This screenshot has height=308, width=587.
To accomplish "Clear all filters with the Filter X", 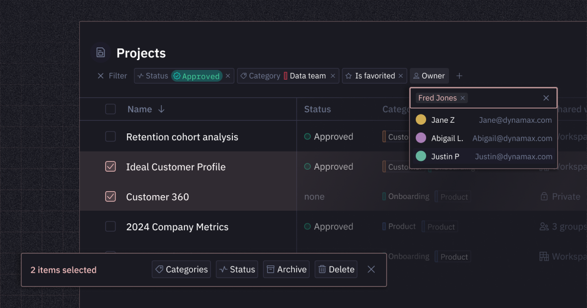I will (101, 76).
